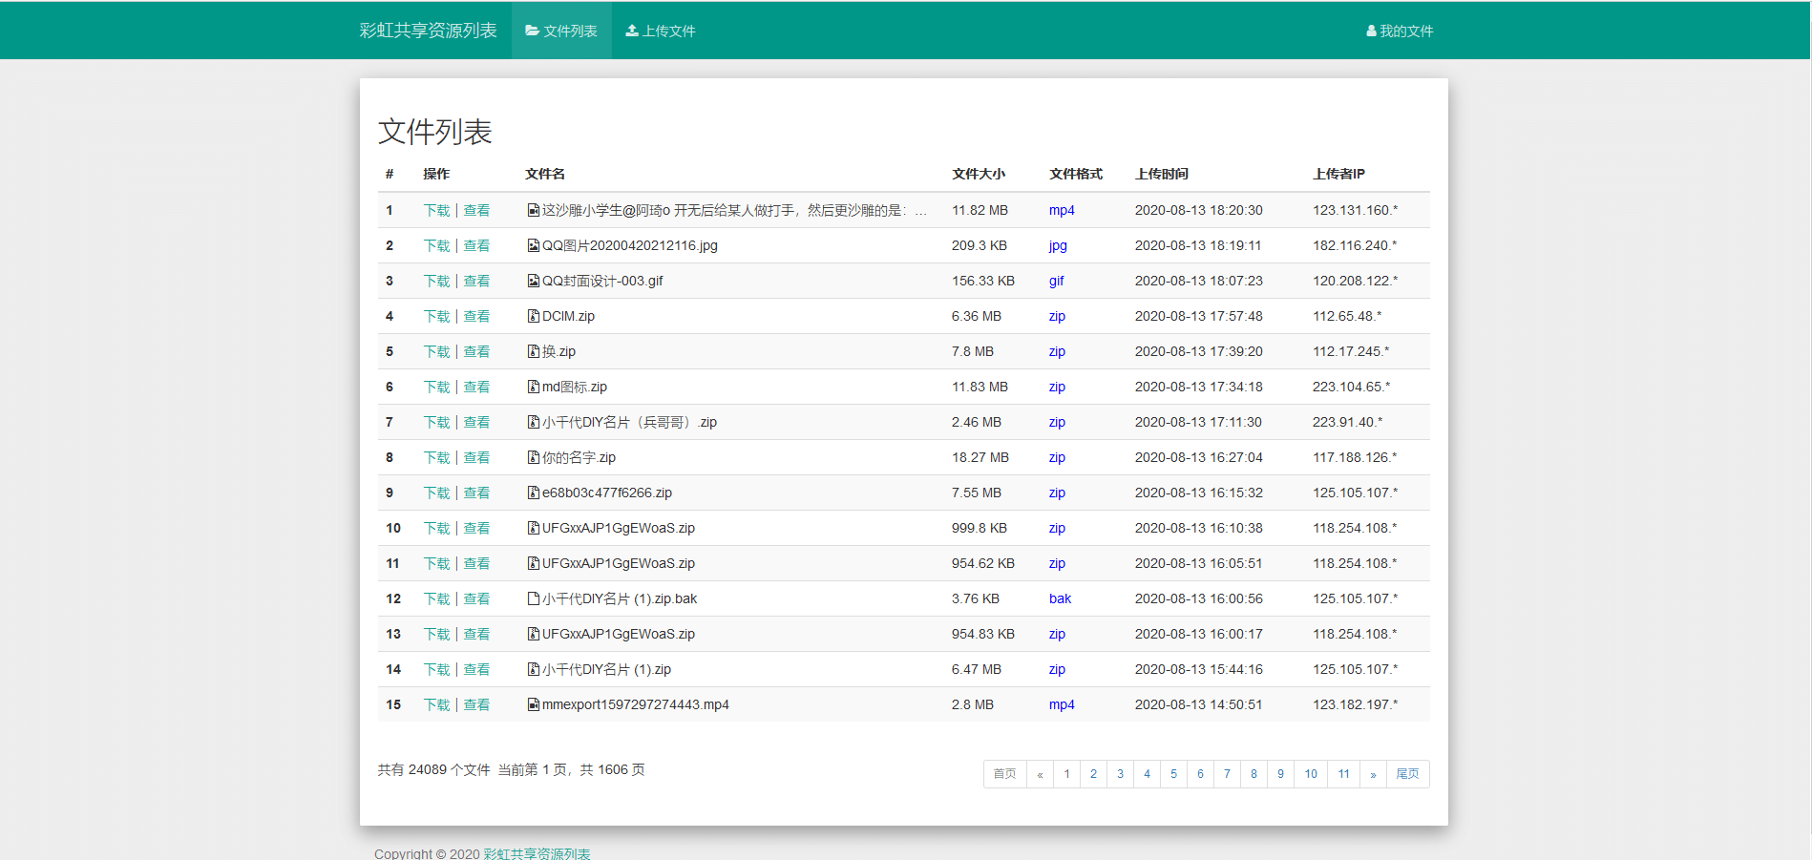Open the 上传文件 upload menu item
The width and height of the screenshot is (1812, 860).
(661, 31)
